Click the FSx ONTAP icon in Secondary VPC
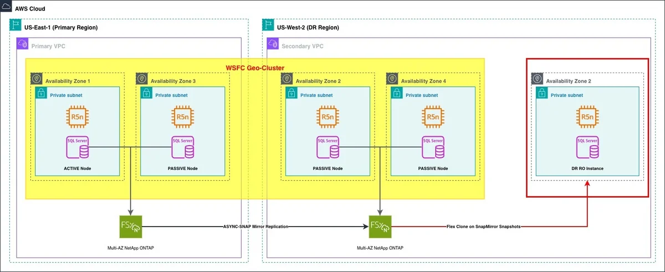This screenshot has height=272, width=665. coord(380,227)
